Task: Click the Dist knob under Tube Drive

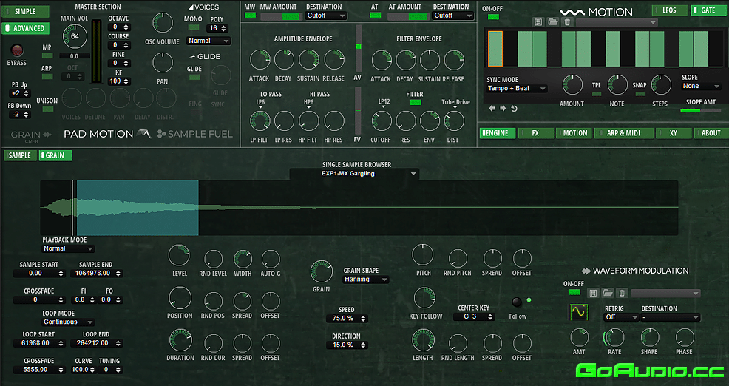Action: [454, 121]
